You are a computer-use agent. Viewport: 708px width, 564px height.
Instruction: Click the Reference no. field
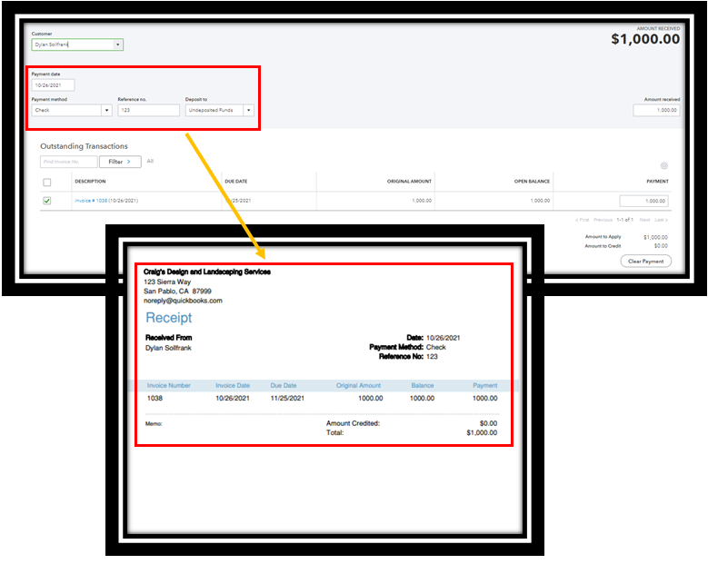148,111
